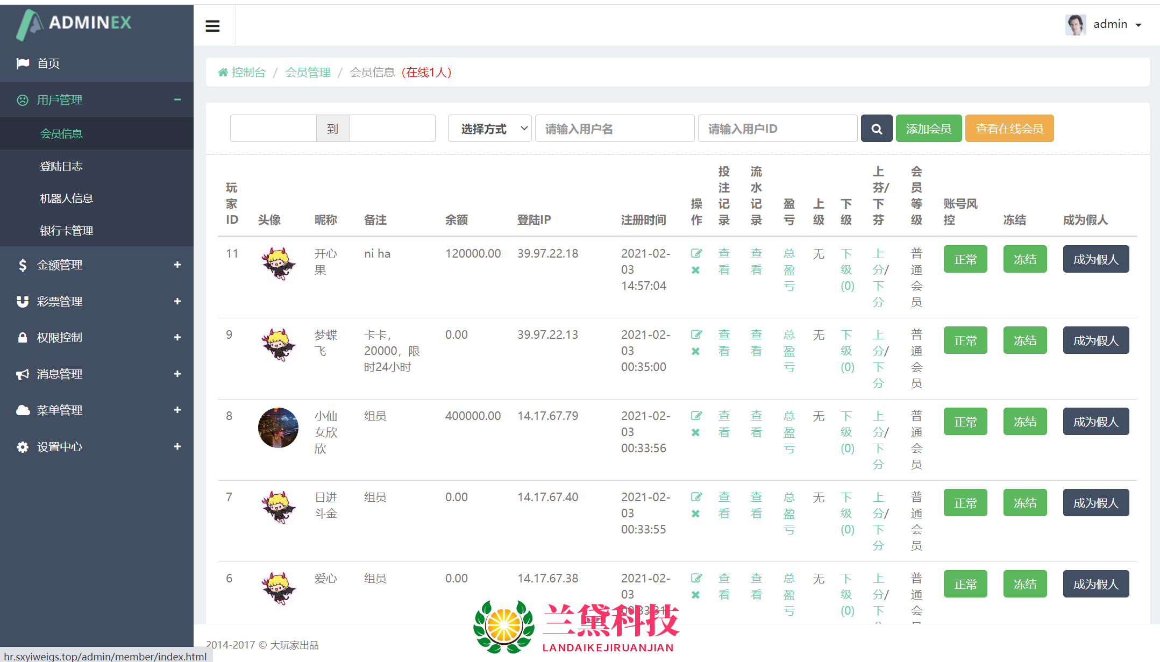Click edit icon for member ID 8
Image resolution: width=1160 pixels, height=662 pixels.
pyautogui.click(x=696, y=416)
